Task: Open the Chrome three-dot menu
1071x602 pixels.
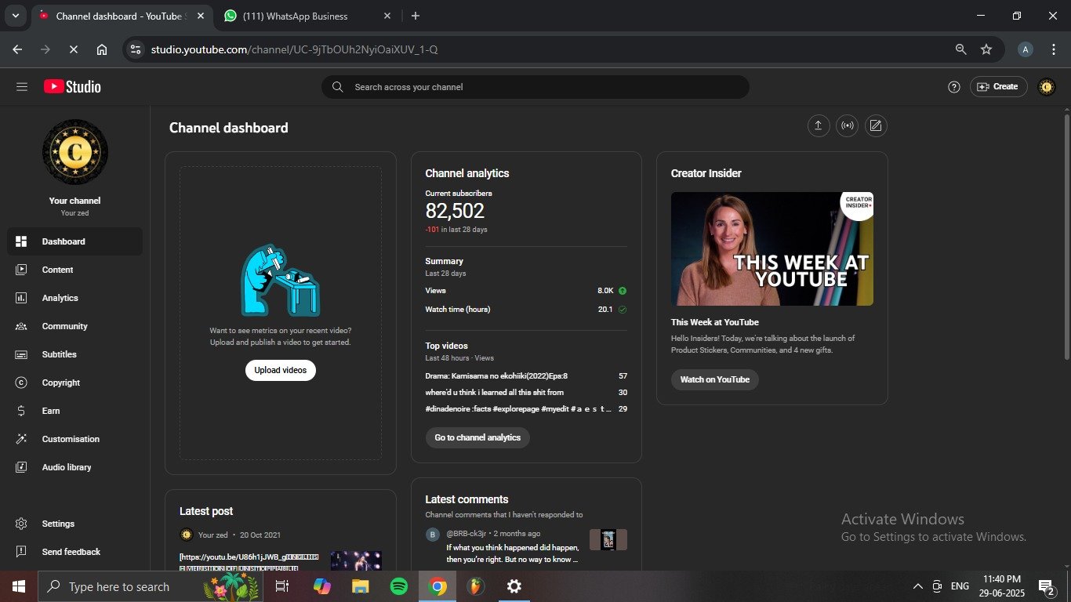Action: click(x=1054, y=49)
